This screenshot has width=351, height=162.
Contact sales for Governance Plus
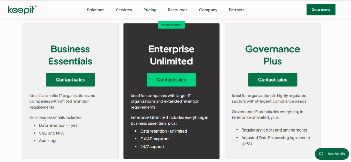click(273, 80)
